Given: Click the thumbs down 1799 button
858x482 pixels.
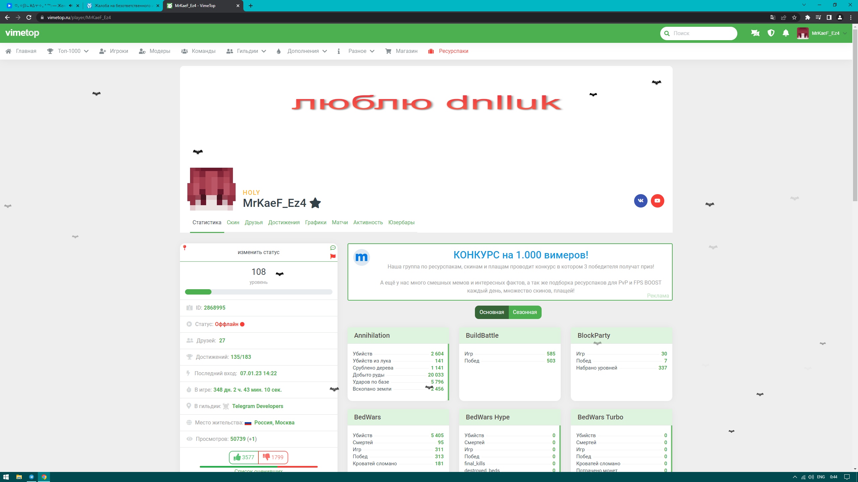Looking at the screenshot, I should (x=273, y=457).
